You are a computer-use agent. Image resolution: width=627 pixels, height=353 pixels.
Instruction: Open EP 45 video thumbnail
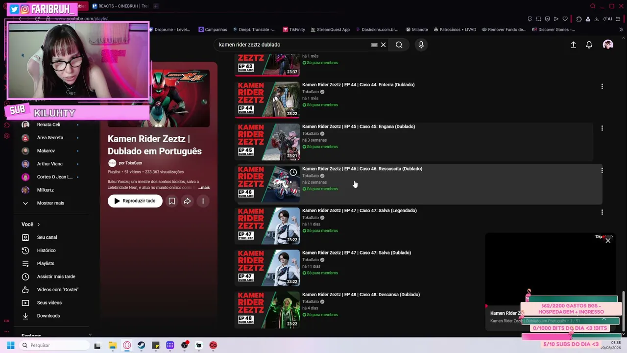click(267, 142)
